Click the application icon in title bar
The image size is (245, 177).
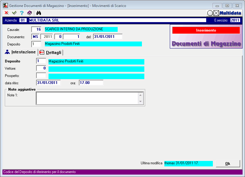[5, 5]
